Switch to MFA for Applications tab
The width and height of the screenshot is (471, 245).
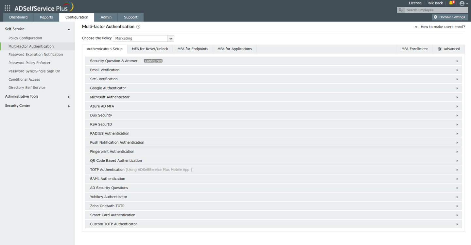click(235, 49)
